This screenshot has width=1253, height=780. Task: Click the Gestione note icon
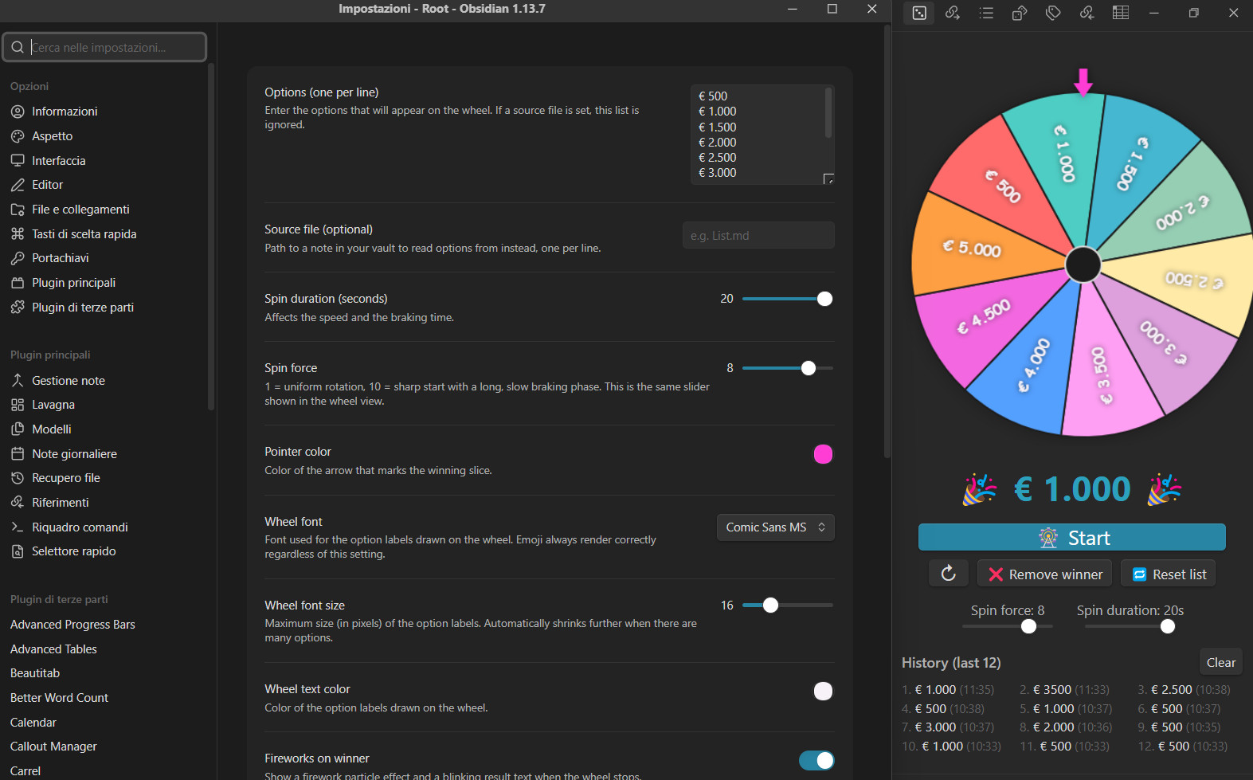pyautogui.click(x=18, y=381)
